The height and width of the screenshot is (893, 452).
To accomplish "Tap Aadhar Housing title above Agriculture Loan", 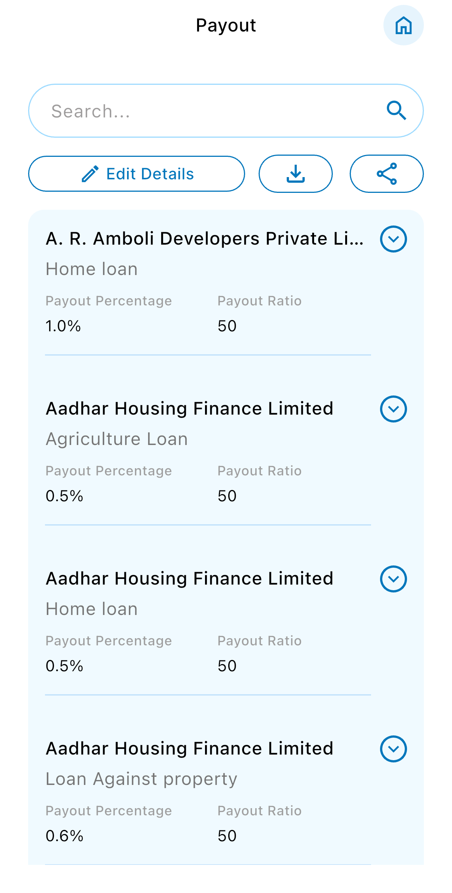I will (x=189, y=409).
